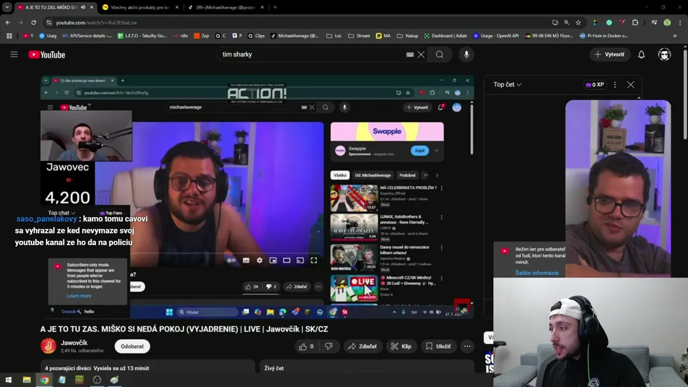Open the Klip scissors button

pos(401,346)
